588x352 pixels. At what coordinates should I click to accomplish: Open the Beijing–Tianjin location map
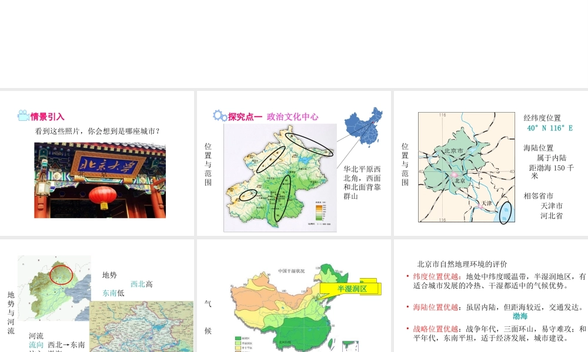pyautogui.click(x=466, y=167)
